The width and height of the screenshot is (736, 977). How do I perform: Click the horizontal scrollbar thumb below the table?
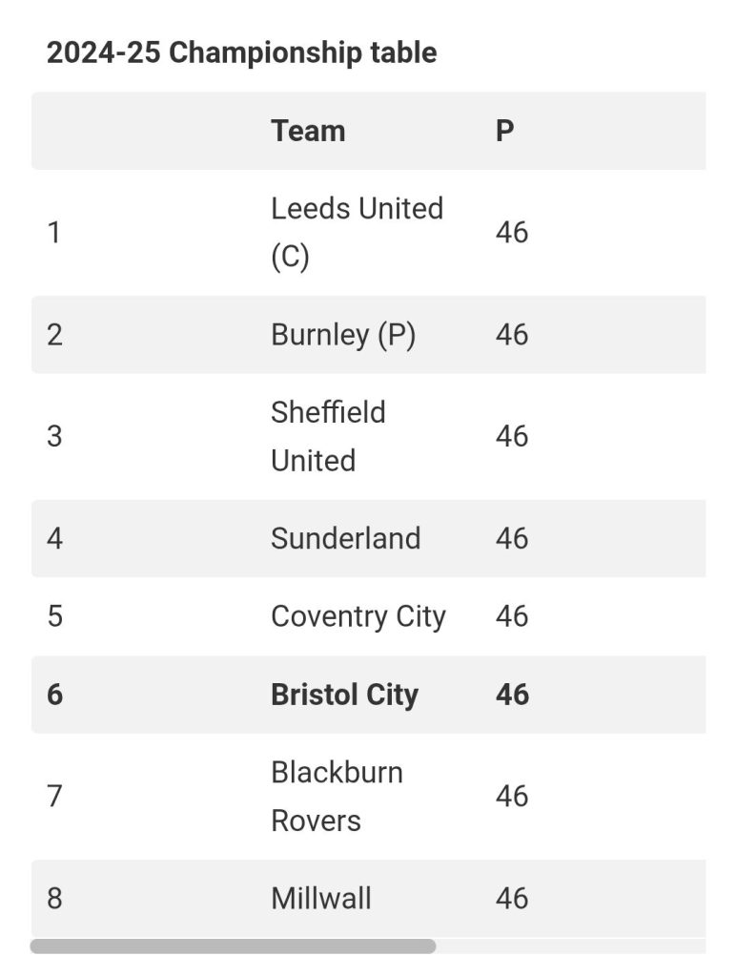(233, 946)
